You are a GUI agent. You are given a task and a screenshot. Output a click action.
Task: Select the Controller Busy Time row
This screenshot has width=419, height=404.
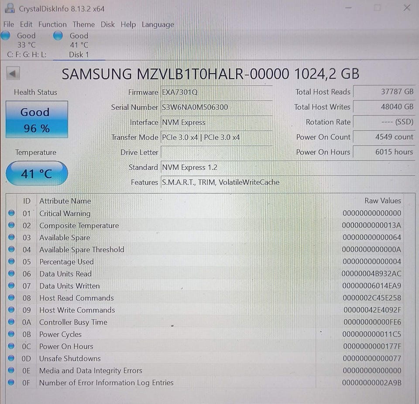coord(205,322)
